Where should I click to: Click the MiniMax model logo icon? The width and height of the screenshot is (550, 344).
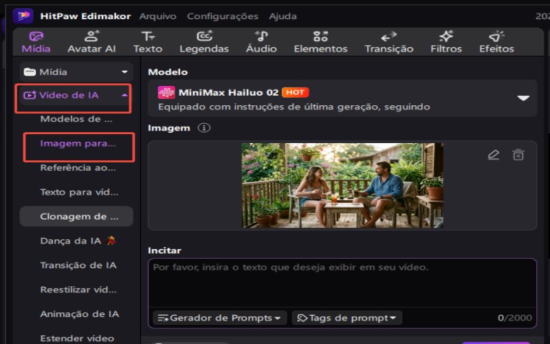166,93
